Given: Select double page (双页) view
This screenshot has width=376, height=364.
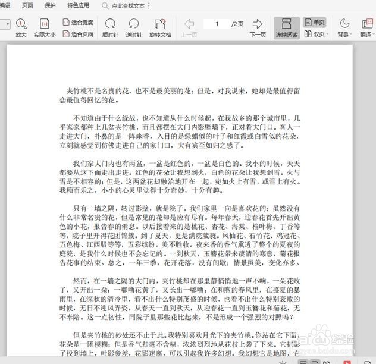Looking at the screenshot, I should tap(314, 34).
